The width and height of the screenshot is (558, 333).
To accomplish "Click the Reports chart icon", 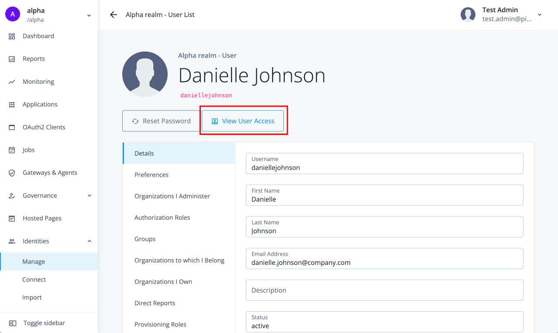I will pyautogui.click(x=12, y=59).
